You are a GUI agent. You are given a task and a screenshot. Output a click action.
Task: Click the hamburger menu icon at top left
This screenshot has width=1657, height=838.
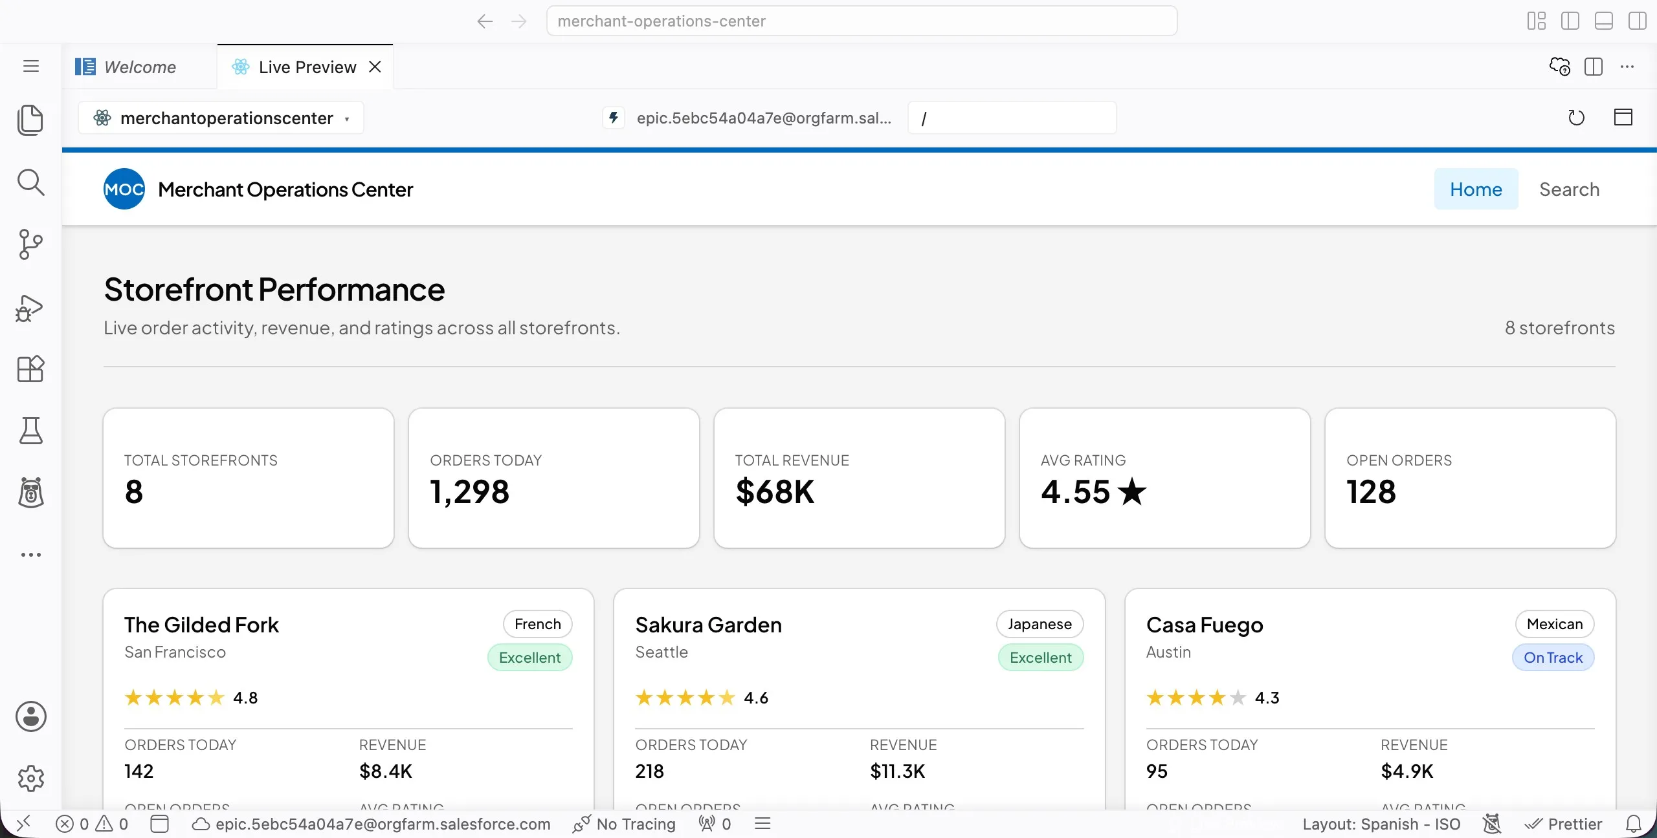(30, 66)
